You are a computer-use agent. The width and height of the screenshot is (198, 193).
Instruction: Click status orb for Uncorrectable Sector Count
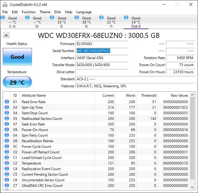(7, 180)
